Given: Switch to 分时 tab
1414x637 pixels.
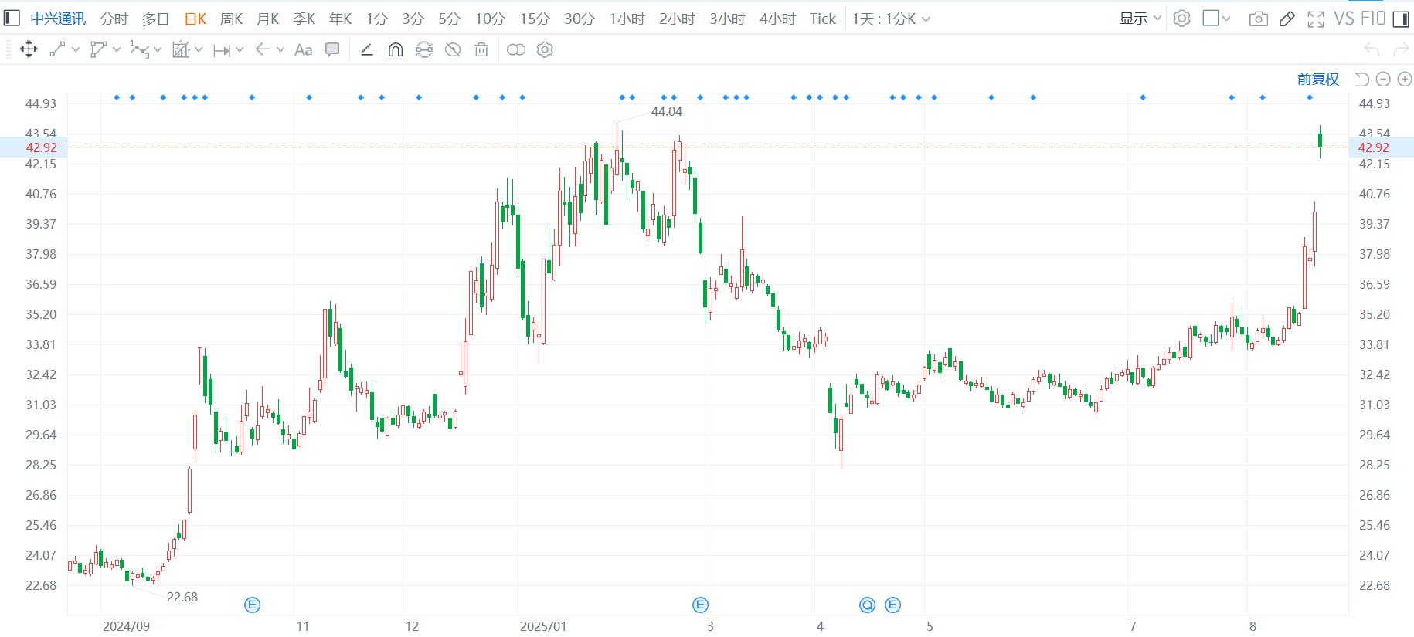Looking at the screenshot, I should click(x=114, y=19).
